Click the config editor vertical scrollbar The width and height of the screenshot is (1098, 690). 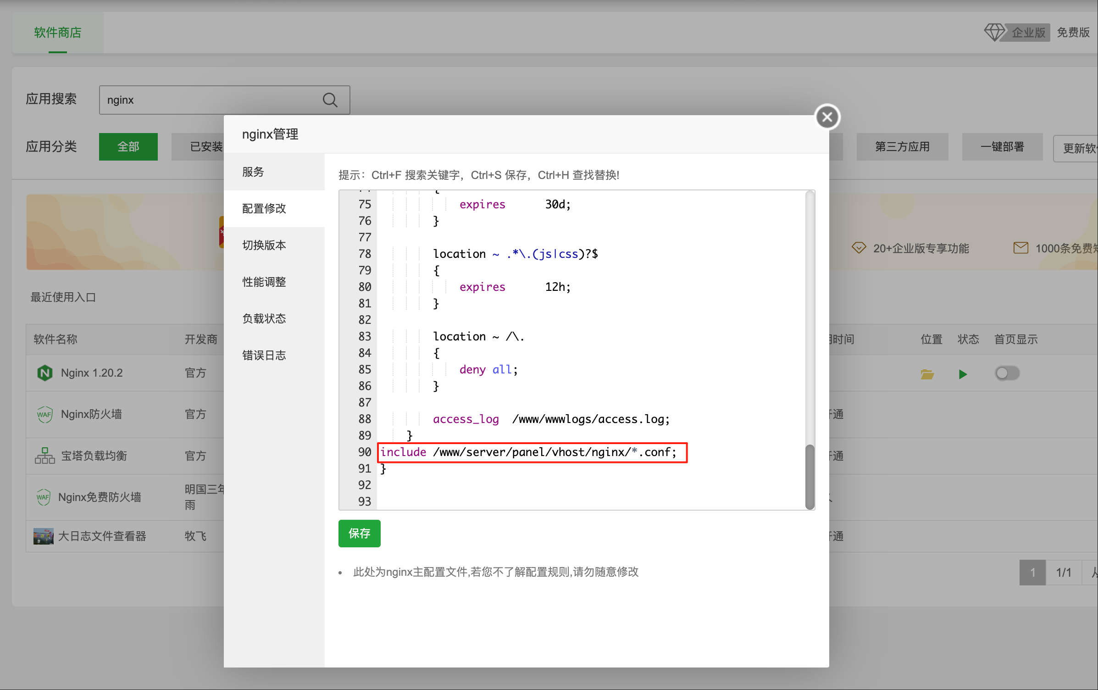coord(810,475)
